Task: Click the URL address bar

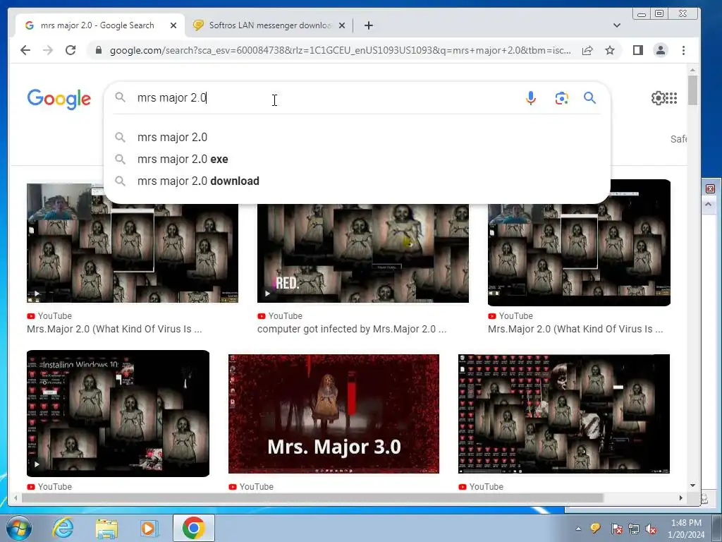Action: (340, 50)
